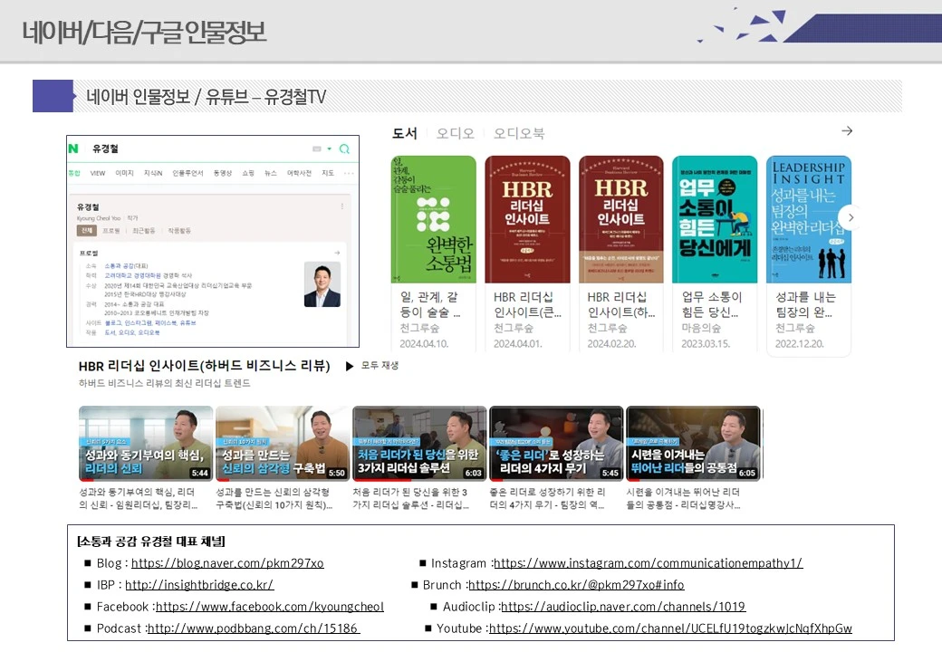
Task: Open the 프로필 section arrow
Action: point(337,253)
